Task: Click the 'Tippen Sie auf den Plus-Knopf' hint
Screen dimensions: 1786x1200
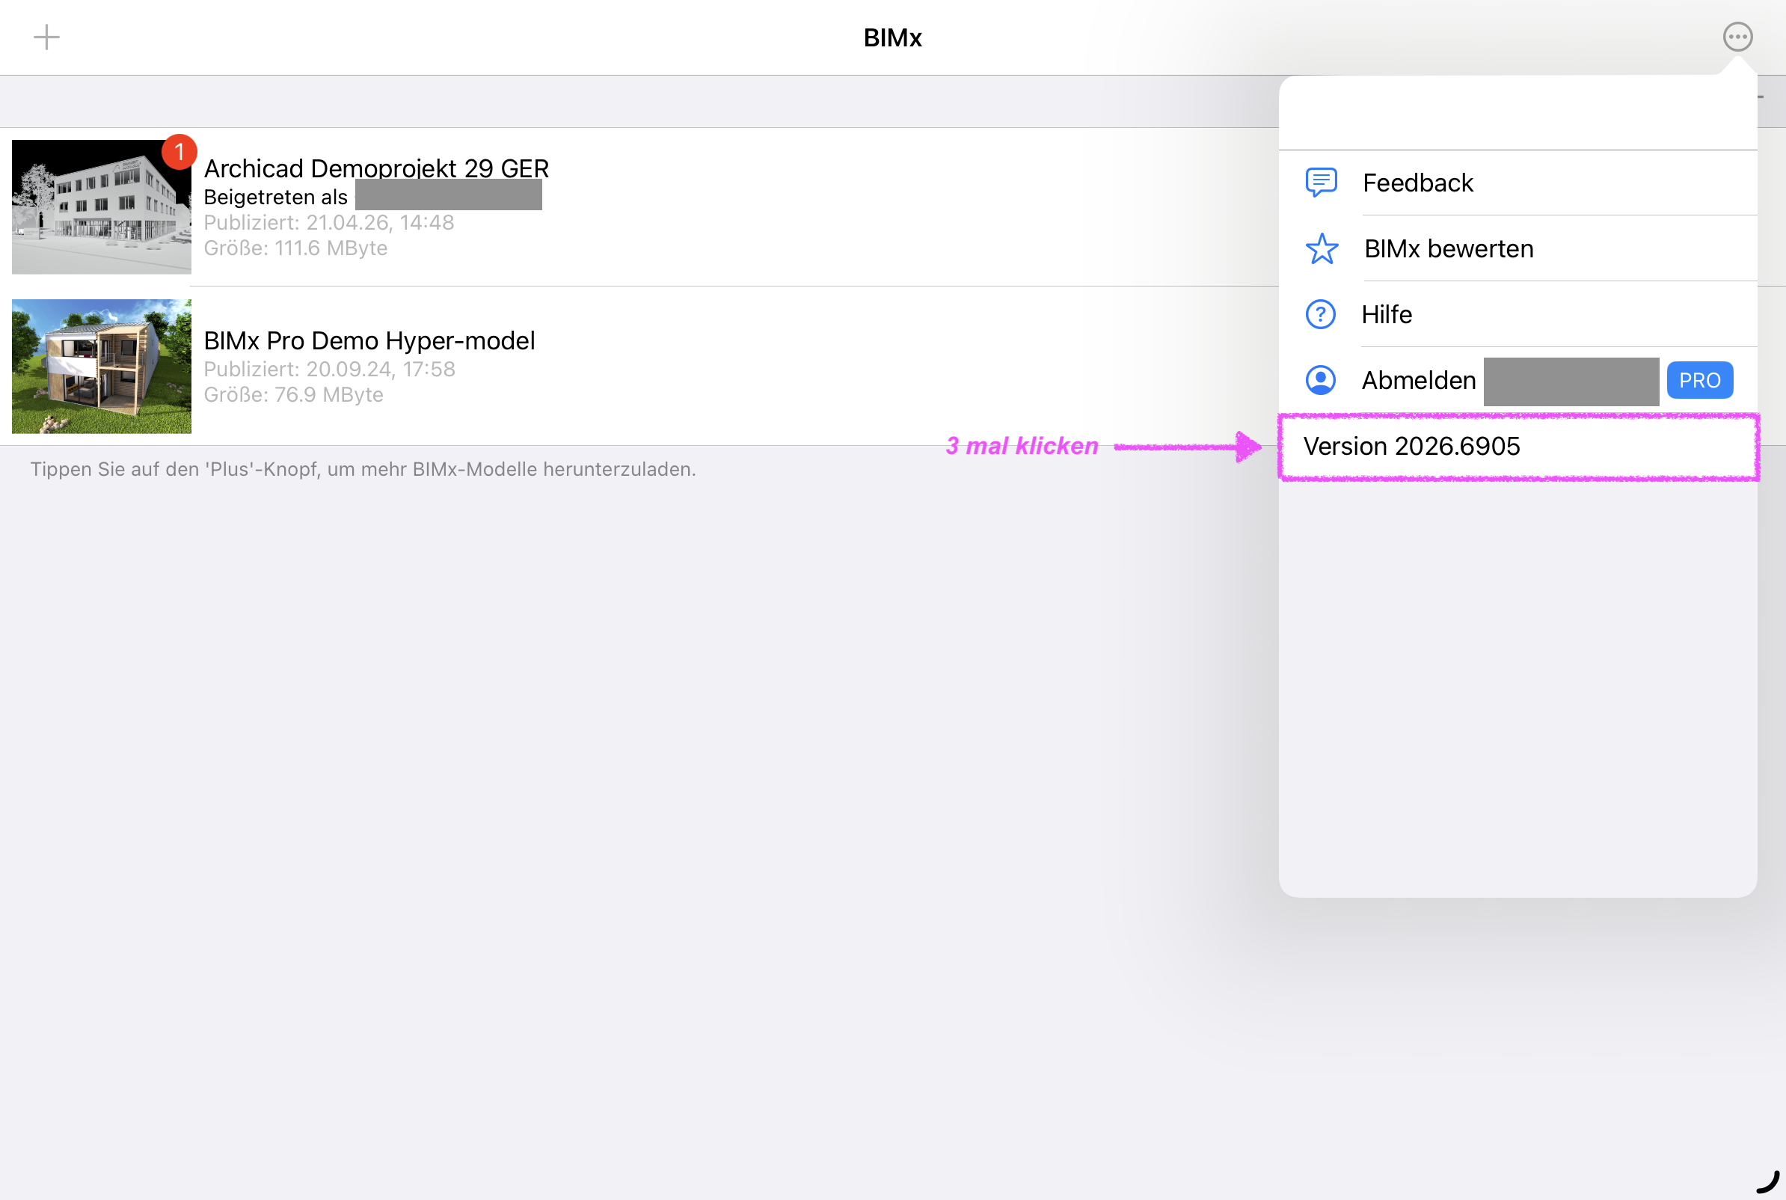Action: click(363, 469)
